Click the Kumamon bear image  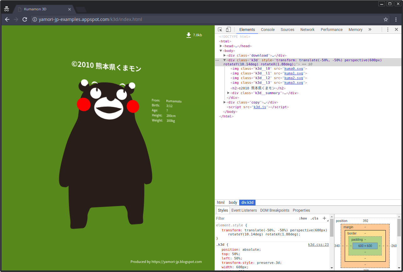coord(106,154)
